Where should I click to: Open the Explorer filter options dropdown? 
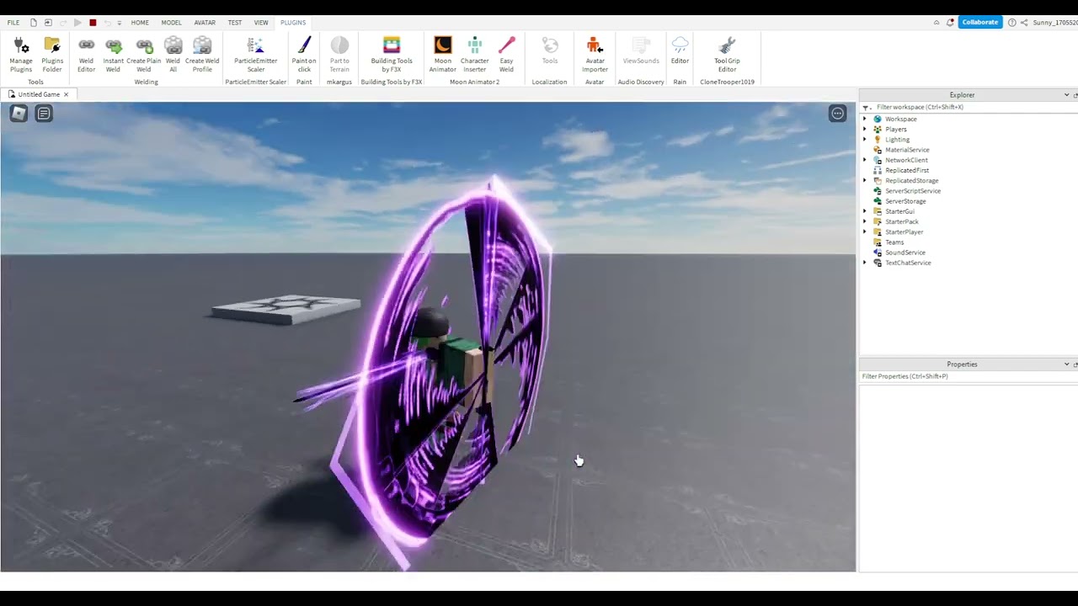(867, 108)
